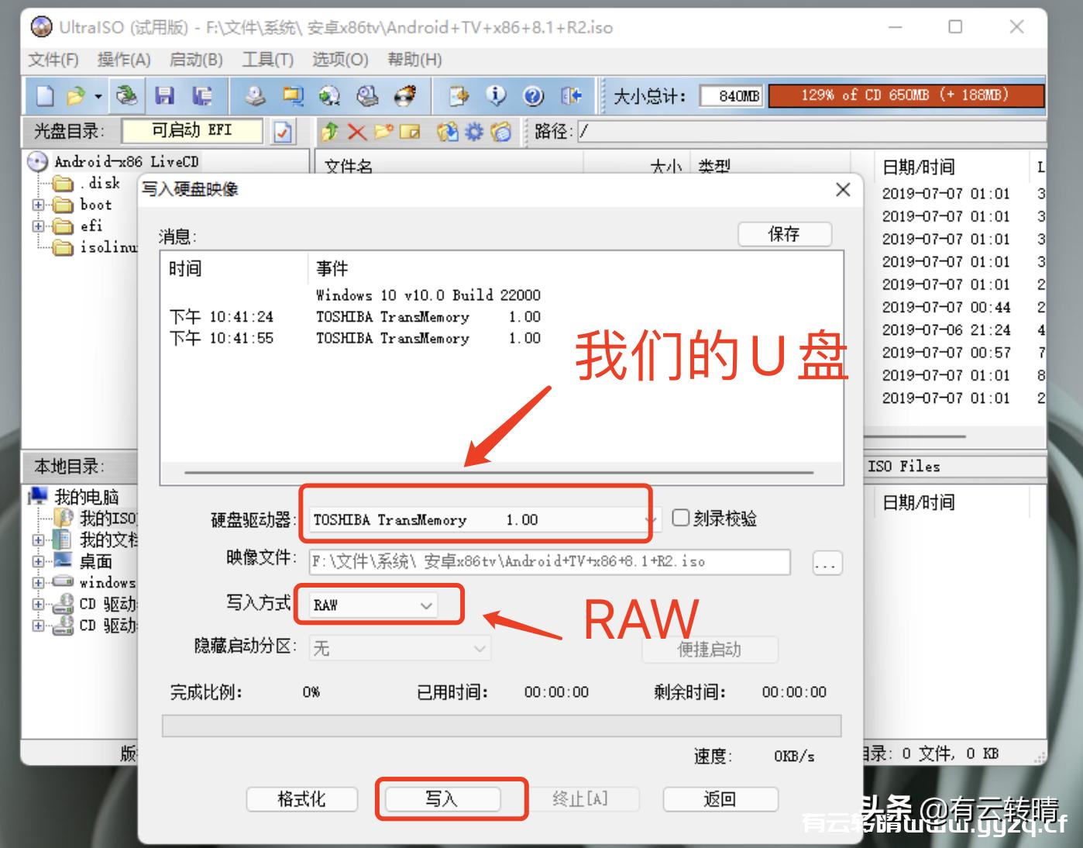Click the 格式化 button
1083x848 pixels.
tap(301, 799)
